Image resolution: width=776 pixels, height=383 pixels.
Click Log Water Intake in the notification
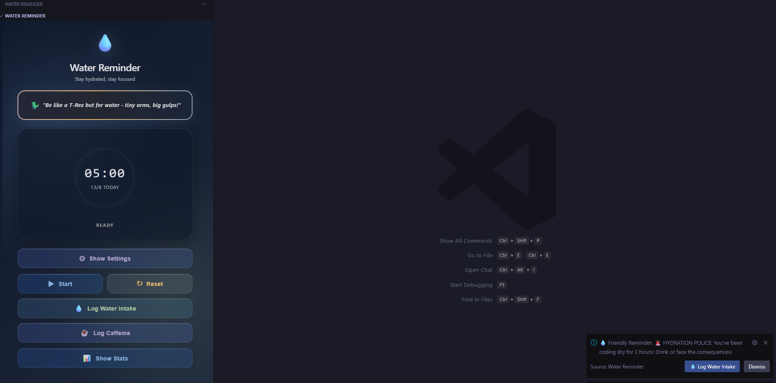pos(712,367)
